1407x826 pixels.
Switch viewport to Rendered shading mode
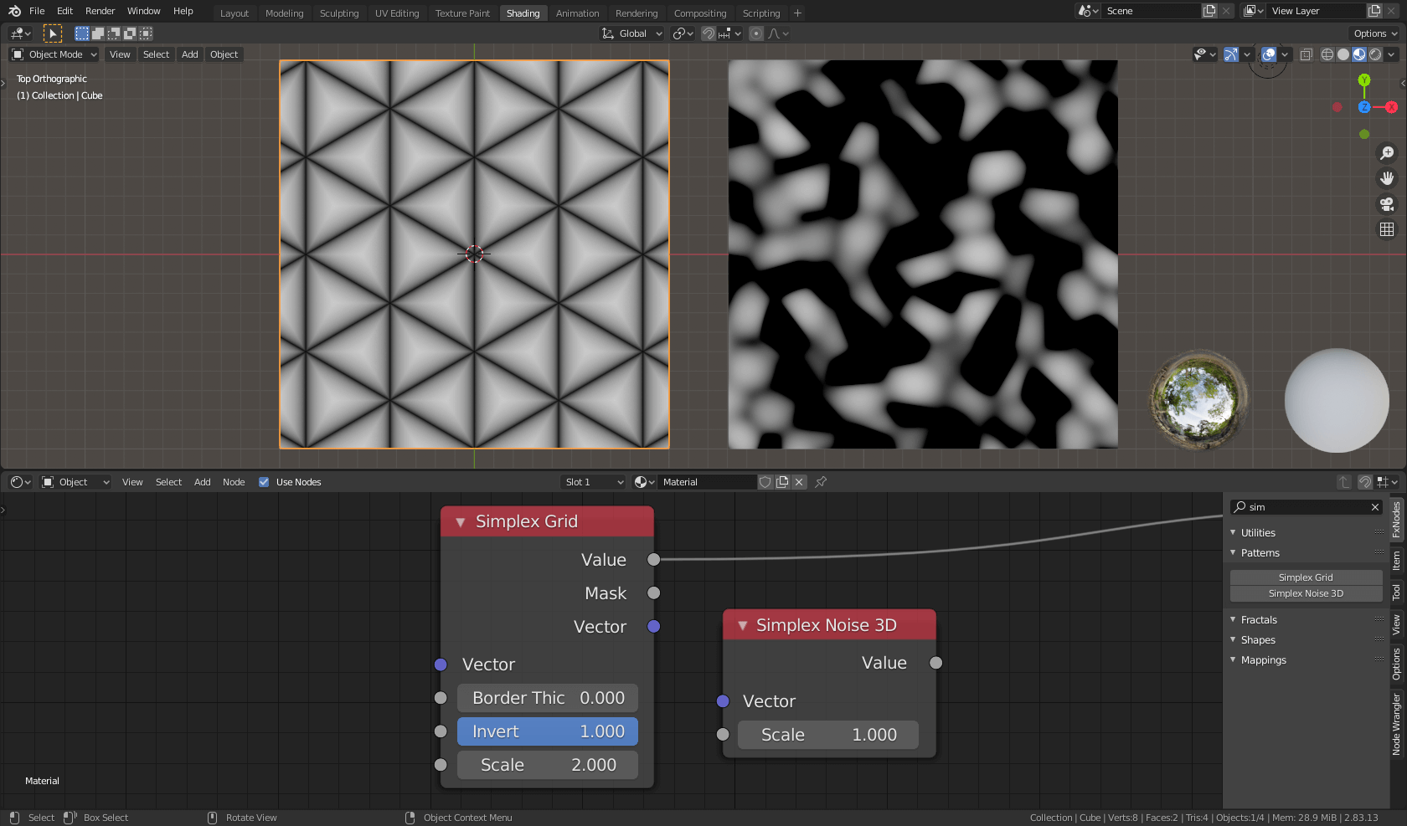1374,54
